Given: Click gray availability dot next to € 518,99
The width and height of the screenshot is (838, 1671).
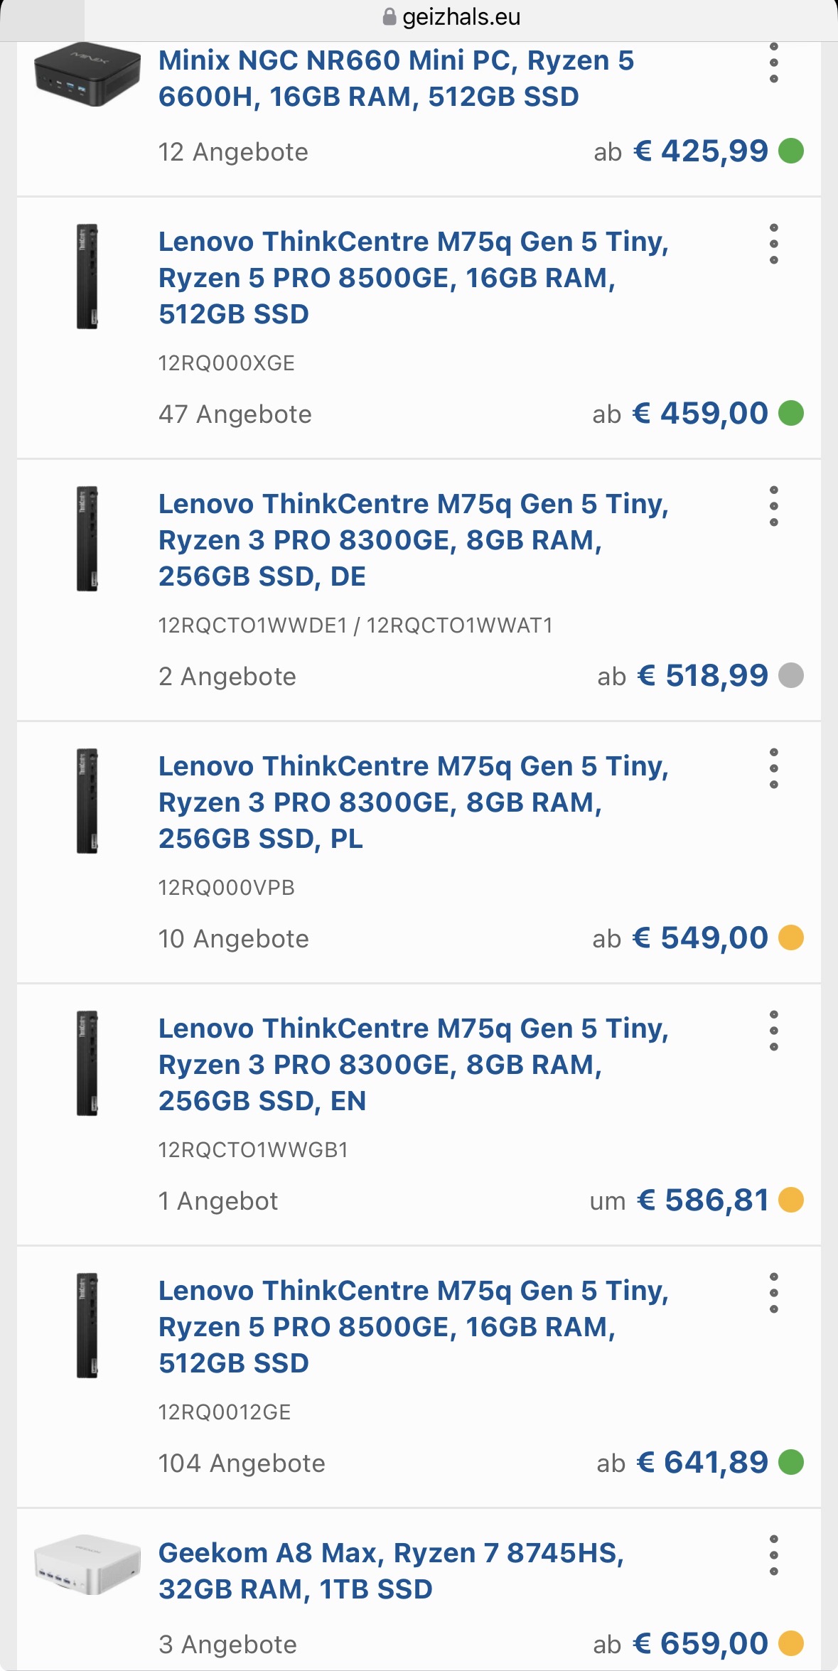Looking at the screenshot, I should coord(791,675).
